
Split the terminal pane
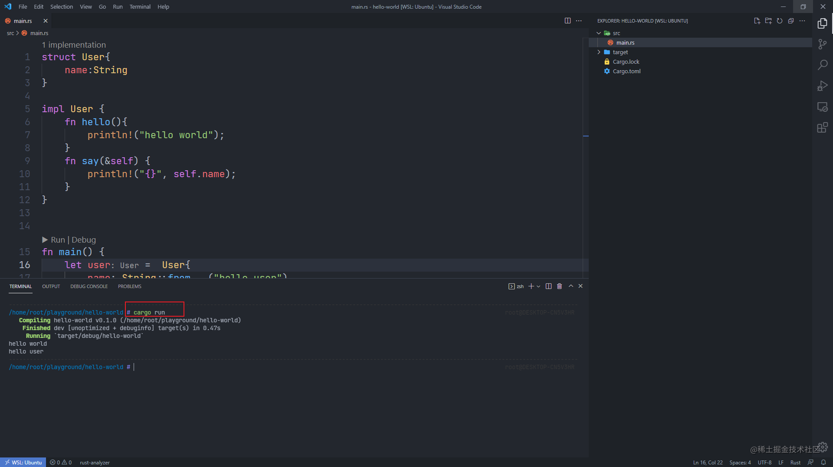tap(548, 286)
